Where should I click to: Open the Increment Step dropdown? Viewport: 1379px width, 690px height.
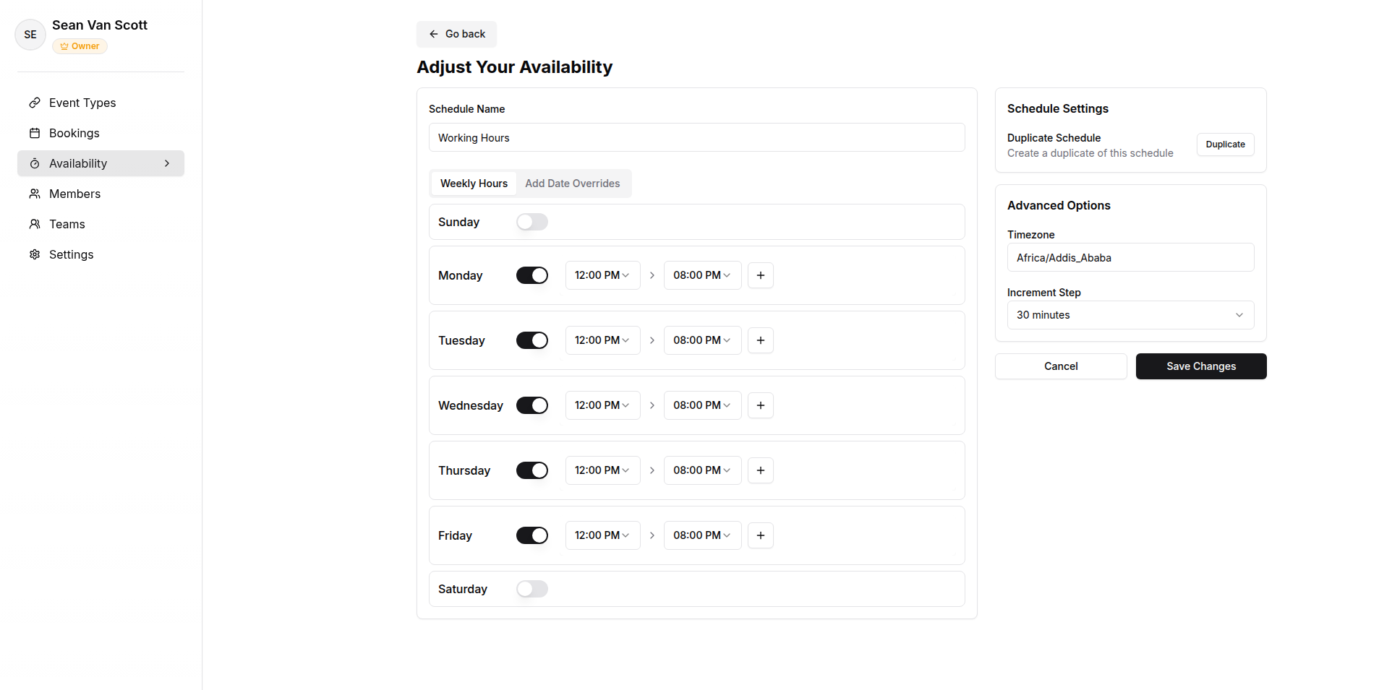[1130, 315]
